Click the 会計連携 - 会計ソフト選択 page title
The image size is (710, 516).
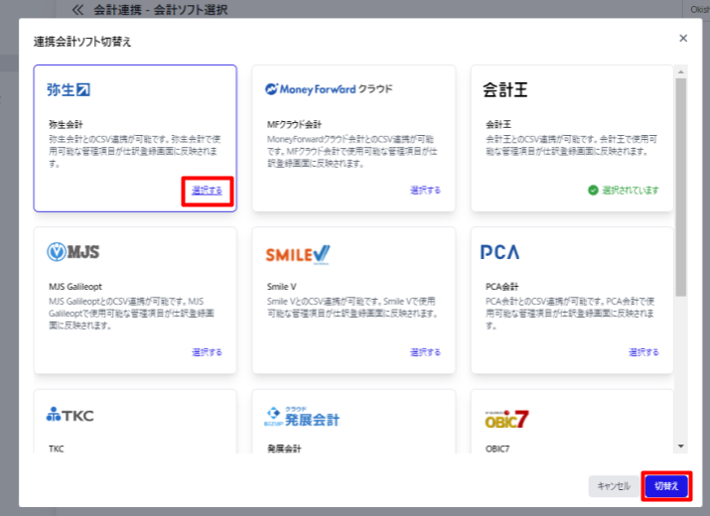(161, 10)
